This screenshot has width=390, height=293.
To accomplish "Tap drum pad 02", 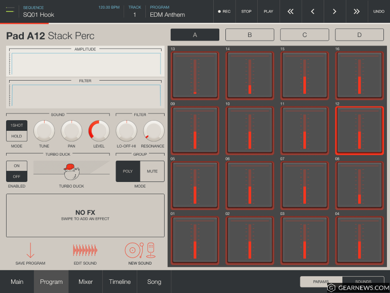I will [x=250, y=240].
